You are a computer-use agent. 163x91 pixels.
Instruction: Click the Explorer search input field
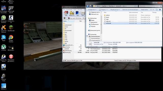150,6
